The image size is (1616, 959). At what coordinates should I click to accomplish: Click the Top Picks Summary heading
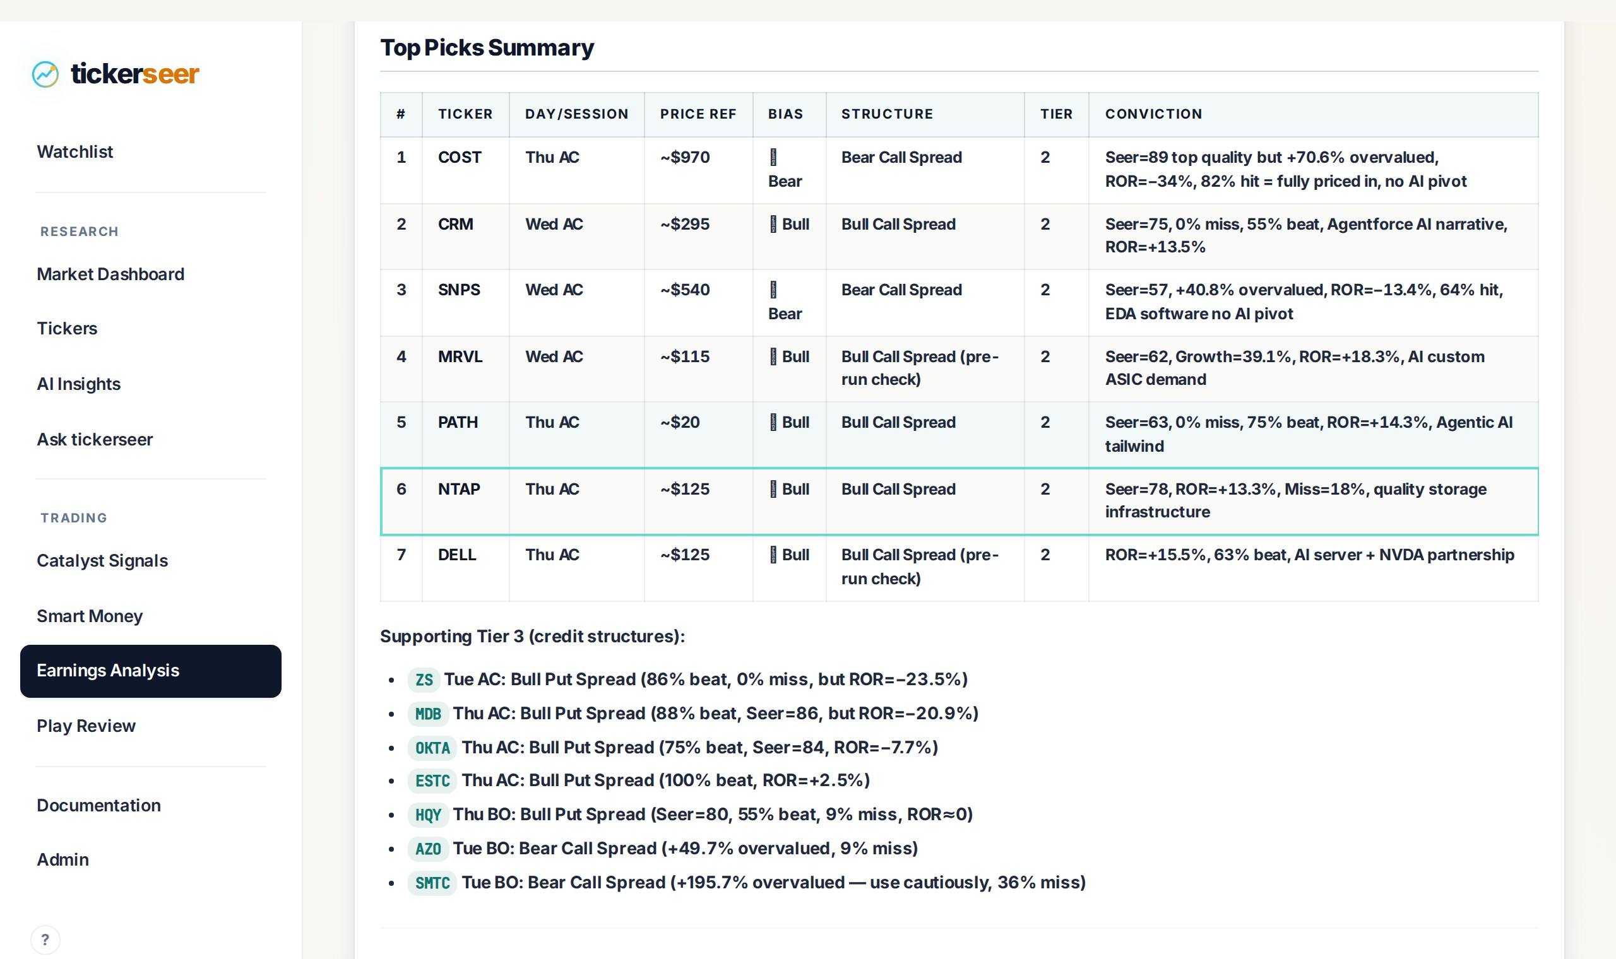pyautogui.click(x=487, y=48)
